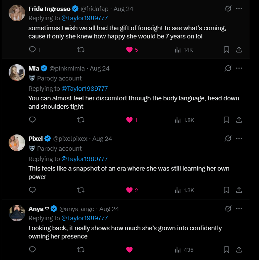Share Pixel's tweet via share icon

coord(239,190)
